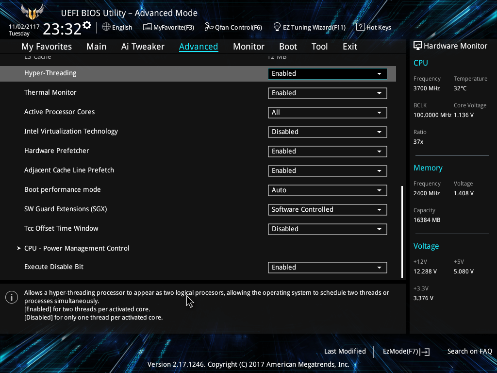Screen dimensions: 497x373
Task: Click the 11/02/2117 date
Action: [24, 27]
